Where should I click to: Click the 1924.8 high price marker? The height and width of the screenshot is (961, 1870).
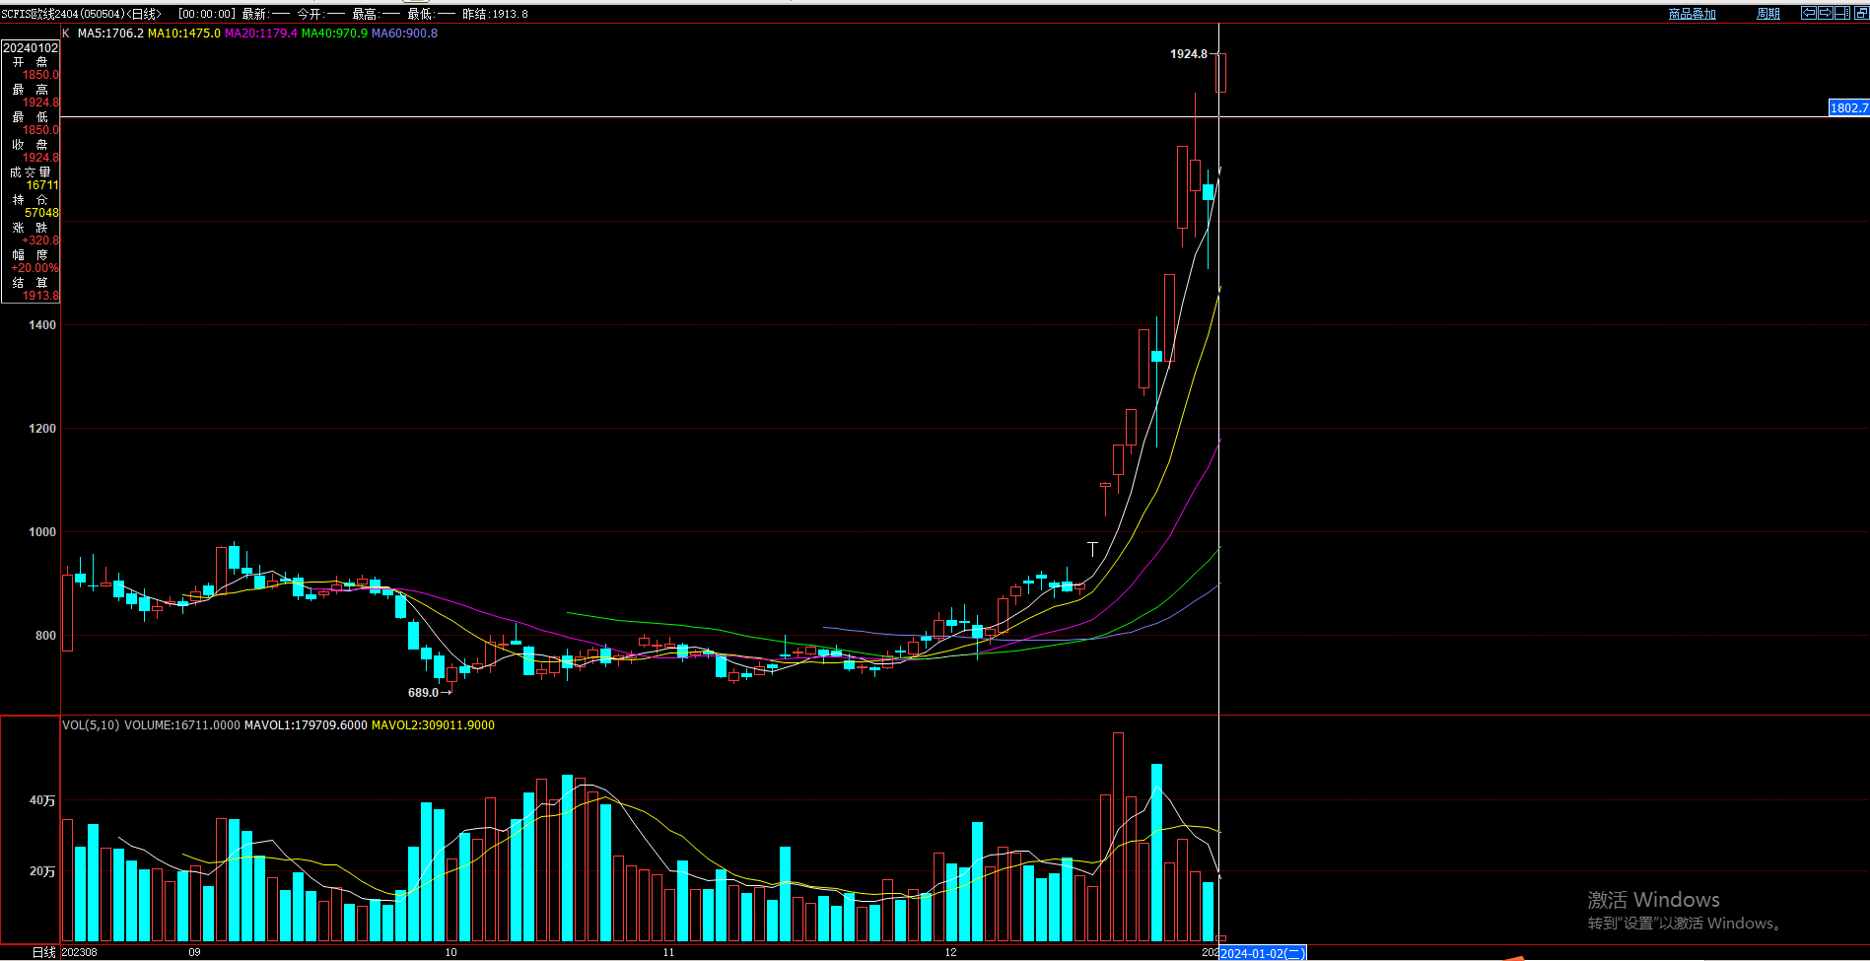pyautogui.click(x=1188, y=54)
